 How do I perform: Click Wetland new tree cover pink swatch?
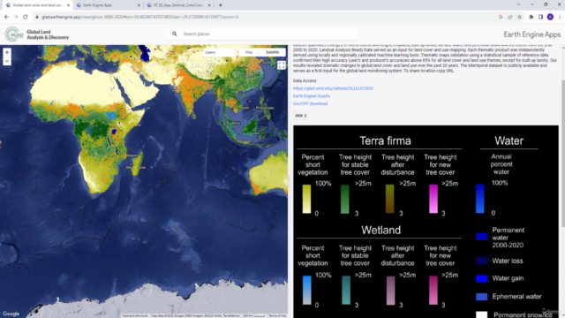coord(433,291)
